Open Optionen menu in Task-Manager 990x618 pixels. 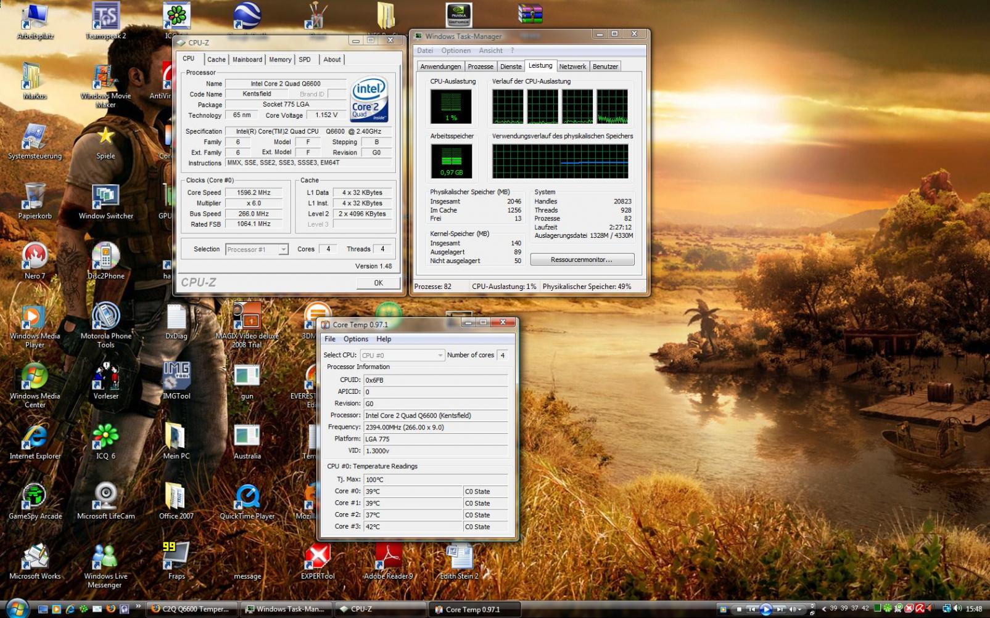pos(456,51)
